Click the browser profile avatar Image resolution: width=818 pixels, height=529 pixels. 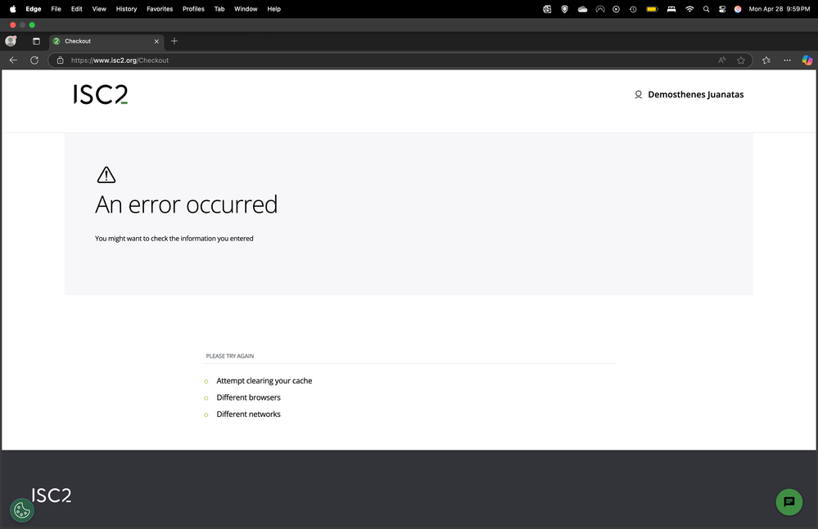coord(11,41)
